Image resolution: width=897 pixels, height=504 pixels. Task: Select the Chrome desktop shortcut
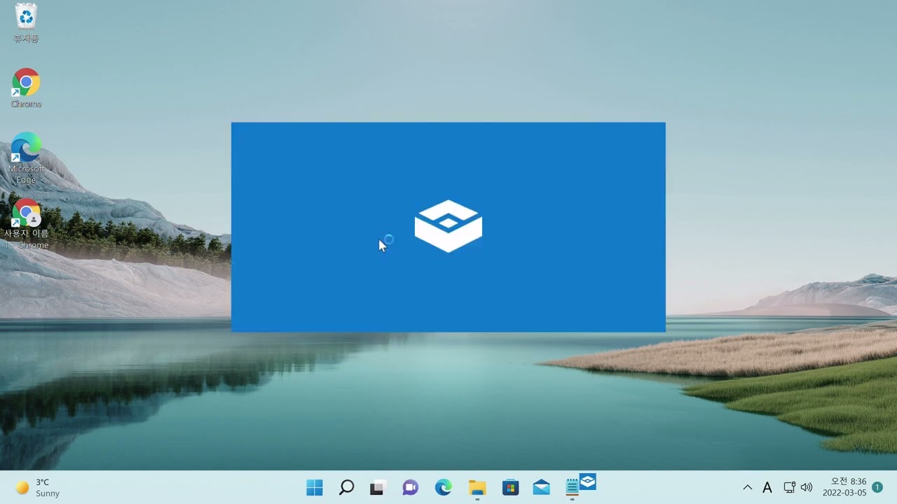[26, 88]
